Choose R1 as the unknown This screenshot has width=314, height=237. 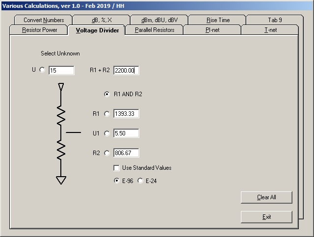click(x=107, y=114)
